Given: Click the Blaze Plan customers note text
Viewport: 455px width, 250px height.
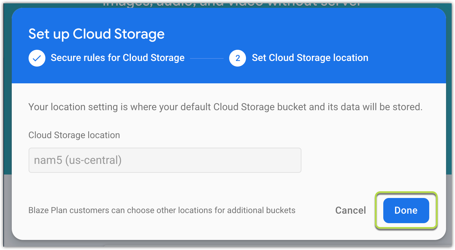Looking at the screenshot, I should [162, 210].
